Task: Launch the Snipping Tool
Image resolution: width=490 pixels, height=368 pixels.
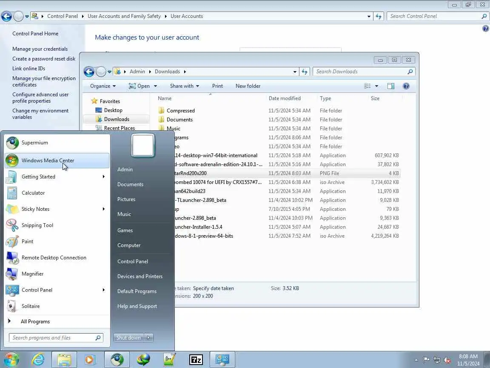Action: (57, 225)
